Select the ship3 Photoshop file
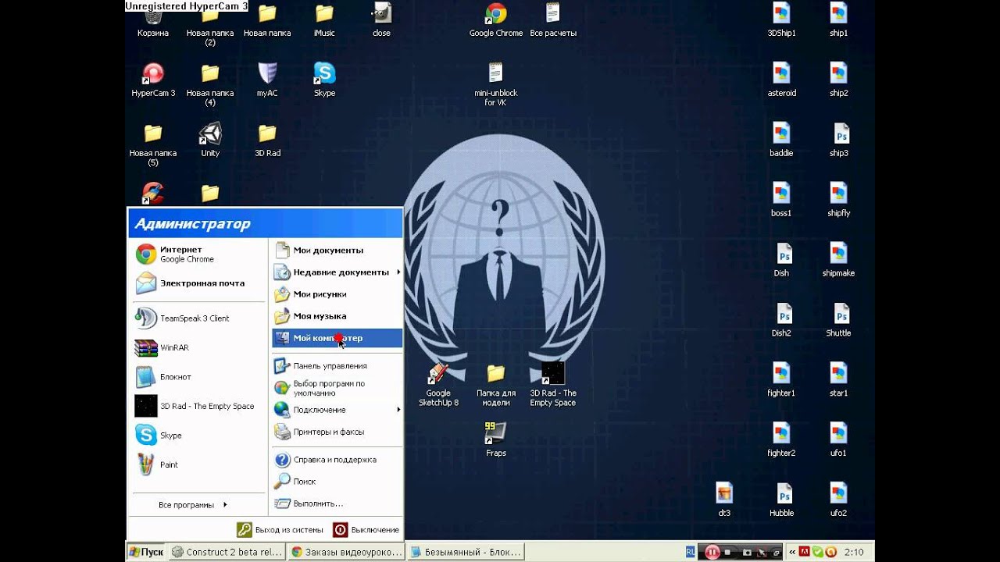Viewport: 1000px width, 562px height. coord(838,140)
